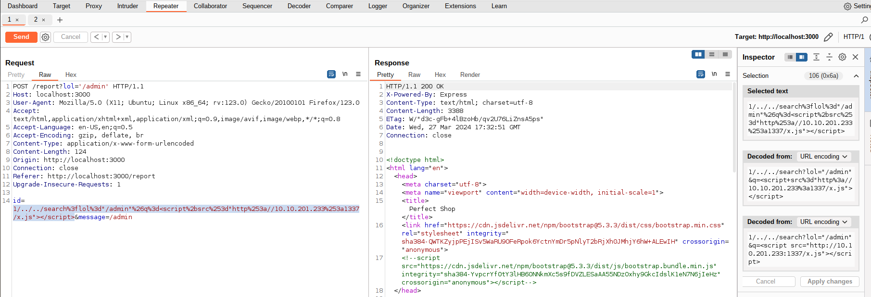Collapse the Selection section chevron
The width and height of the screenshot is (871, 297).
point(856,76)
